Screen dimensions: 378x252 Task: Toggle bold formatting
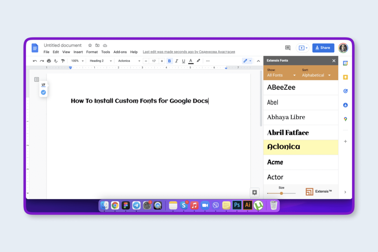point(169,61)
